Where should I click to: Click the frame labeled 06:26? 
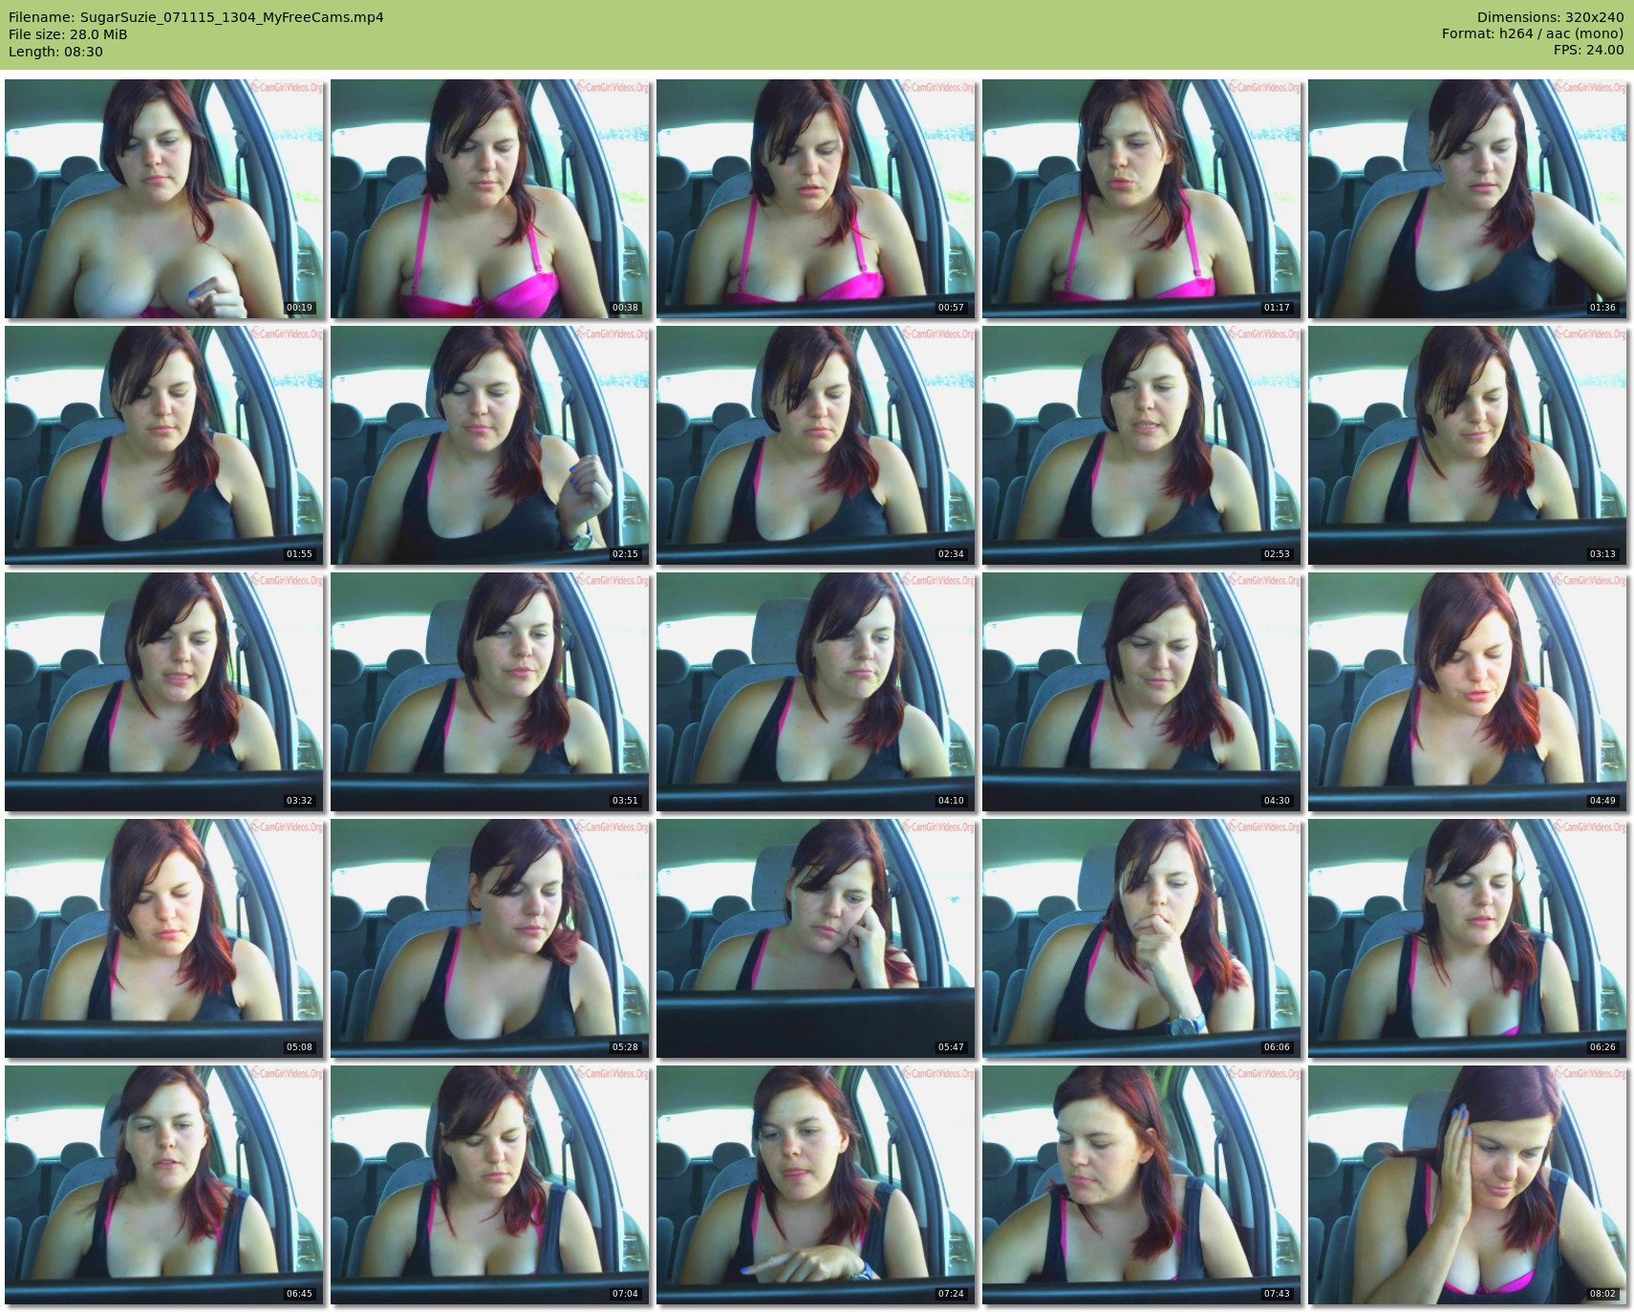tap(1468, 938)
